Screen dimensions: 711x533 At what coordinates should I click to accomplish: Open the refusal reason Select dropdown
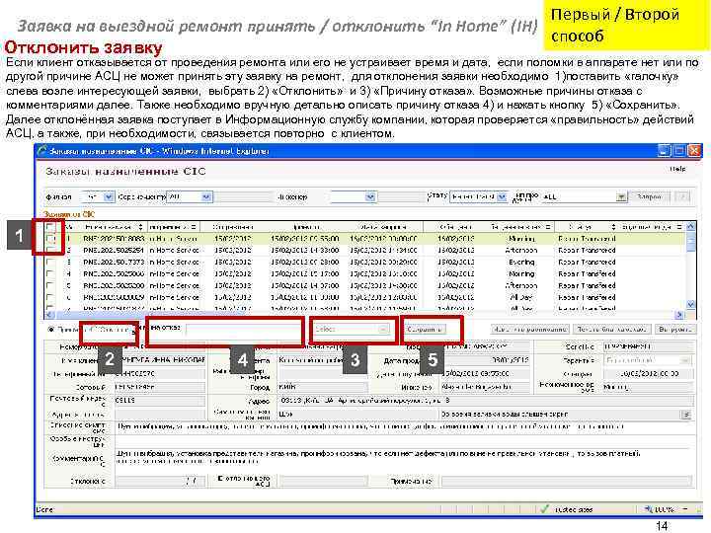[x=352, y=330]
